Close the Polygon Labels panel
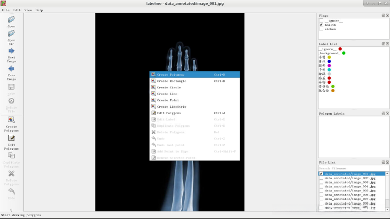390x219 pixels. coord(387,113)
